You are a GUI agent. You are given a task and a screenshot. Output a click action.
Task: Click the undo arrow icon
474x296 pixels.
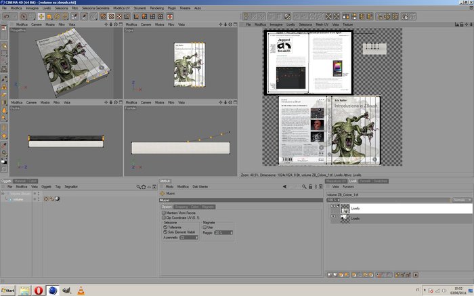(6, 16)
